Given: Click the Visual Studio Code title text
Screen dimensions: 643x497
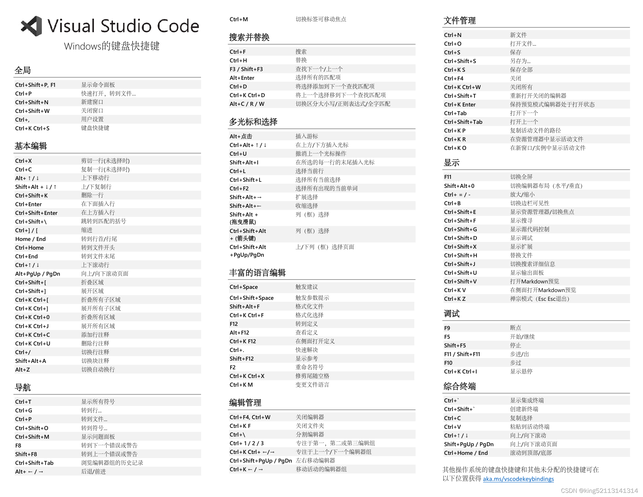Looking at the screenshot, I should [123, 26].
